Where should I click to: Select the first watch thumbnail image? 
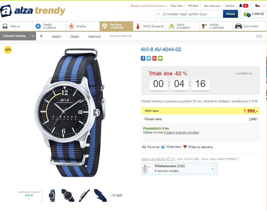point(52,195)
